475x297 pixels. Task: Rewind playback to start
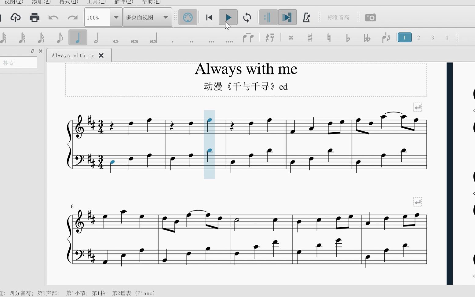(209, 17)
